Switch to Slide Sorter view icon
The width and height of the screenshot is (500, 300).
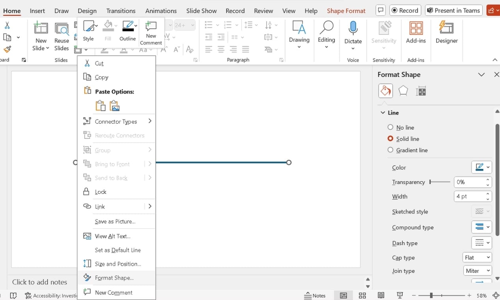pos(362,295)
